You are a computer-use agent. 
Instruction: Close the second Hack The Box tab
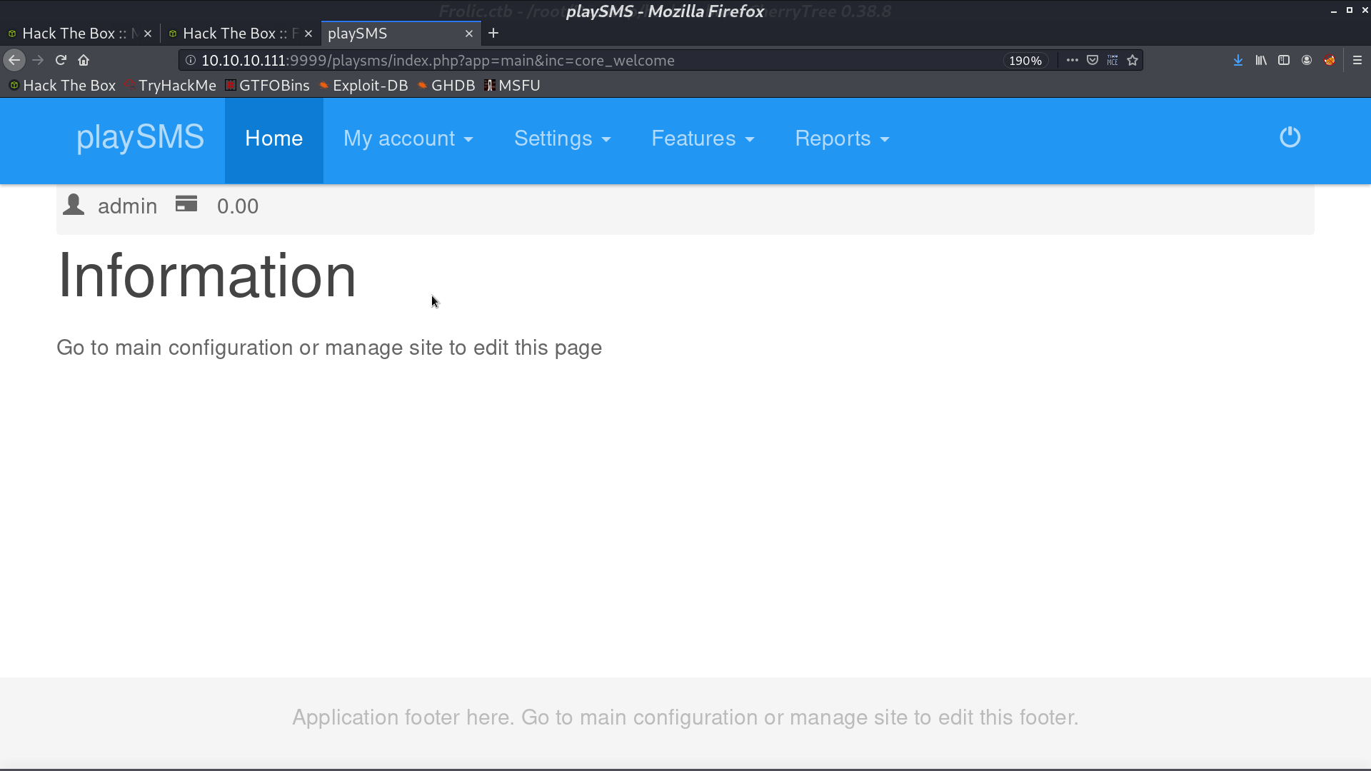tap(308, 34)
